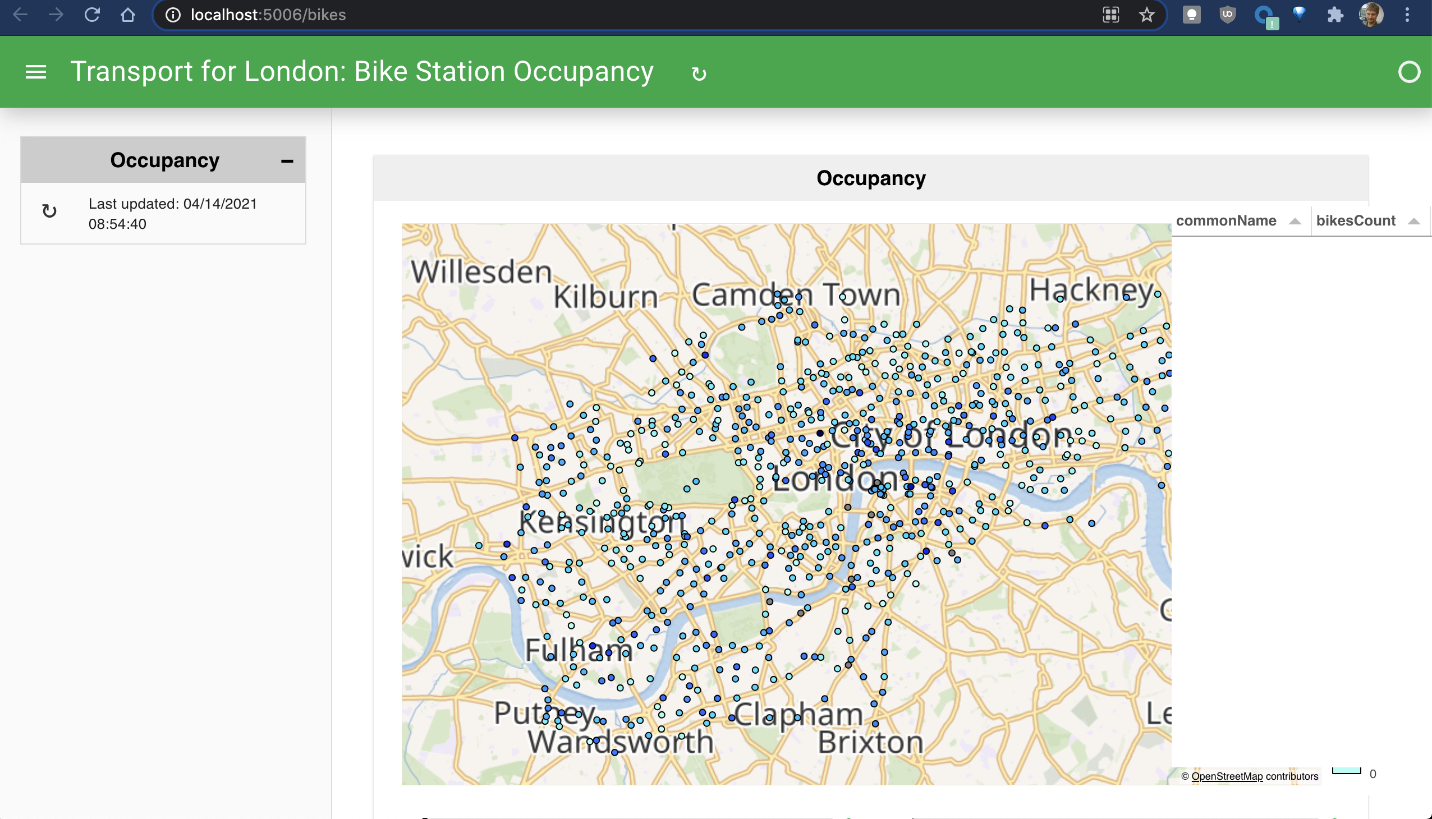Sort table by bikesCount column

point(1356,220)
